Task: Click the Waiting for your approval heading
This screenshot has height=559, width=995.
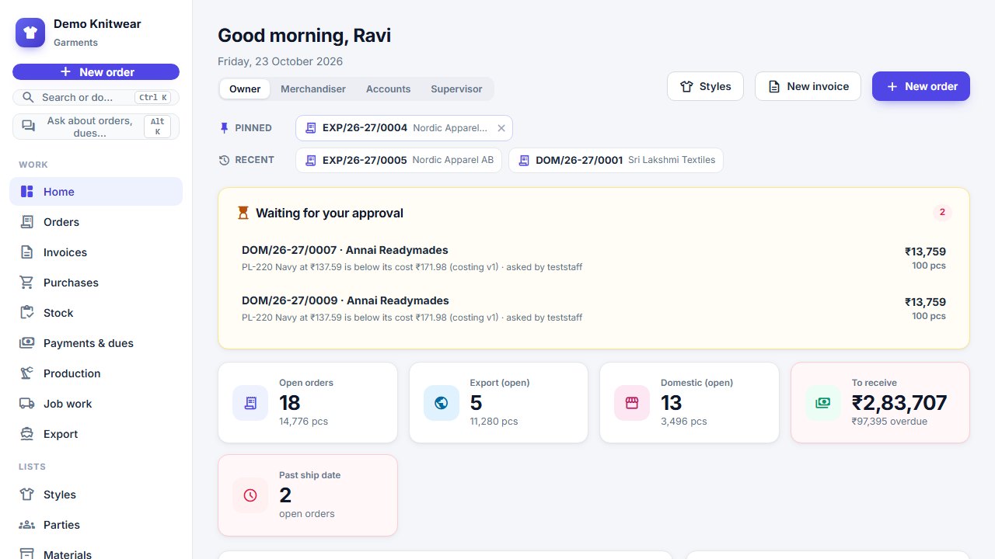Action: pyautogui.click(x=330, y=213)
